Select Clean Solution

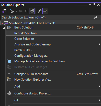pyautogui.click(x=54, y=39)
